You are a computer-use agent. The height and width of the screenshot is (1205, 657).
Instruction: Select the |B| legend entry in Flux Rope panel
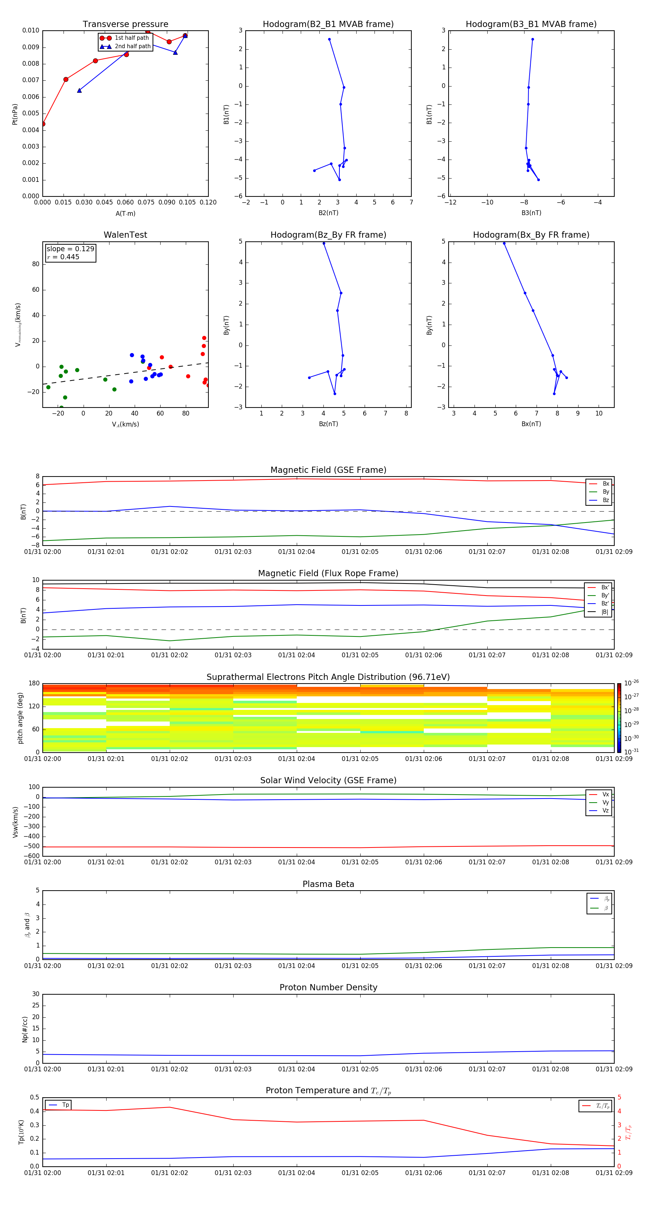598,612
